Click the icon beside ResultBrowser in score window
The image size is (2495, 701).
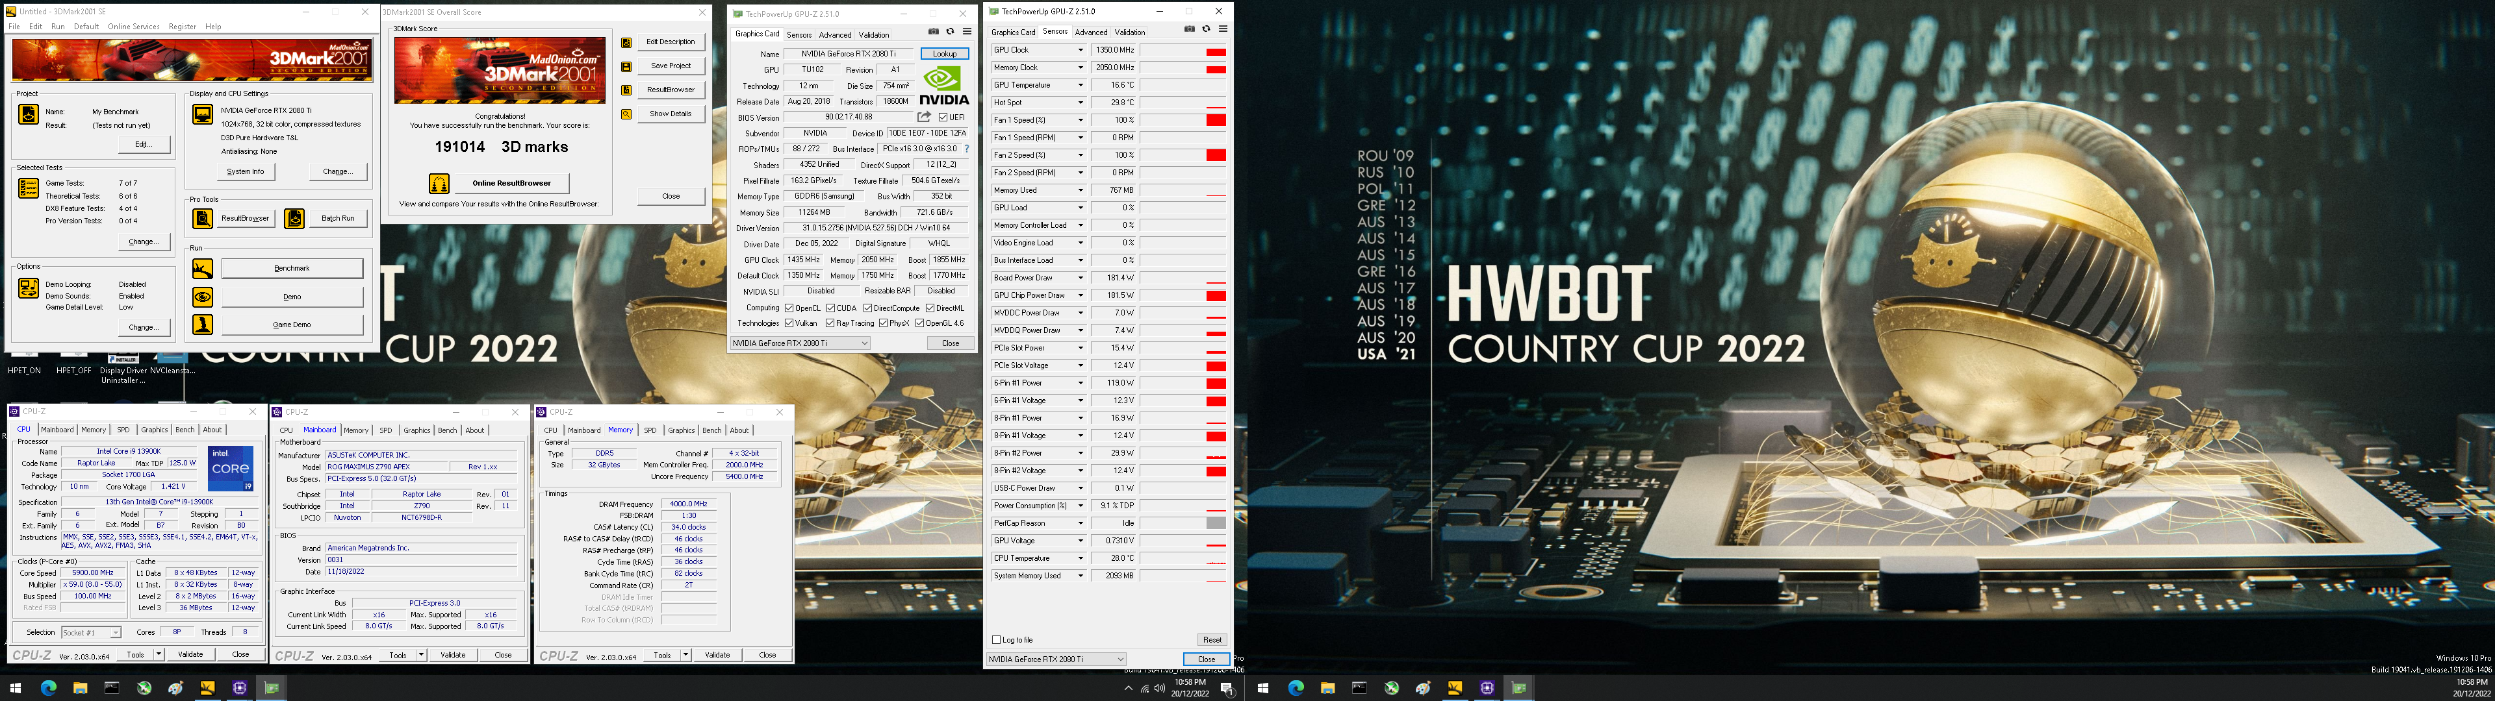tap(626, 90)
